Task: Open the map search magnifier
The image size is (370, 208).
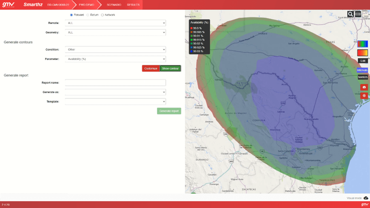Action: point(350,14)
